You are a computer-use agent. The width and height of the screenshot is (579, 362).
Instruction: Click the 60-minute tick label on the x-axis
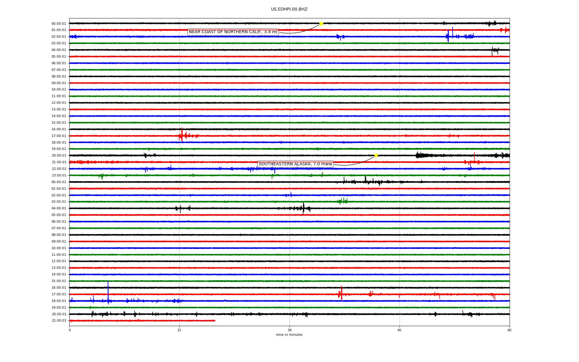tap(509, 330)
